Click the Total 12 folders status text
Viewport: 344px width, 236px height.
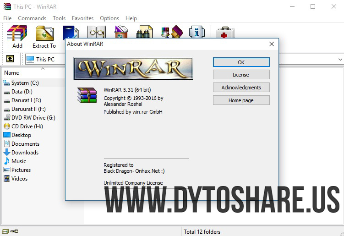point(202,231)
